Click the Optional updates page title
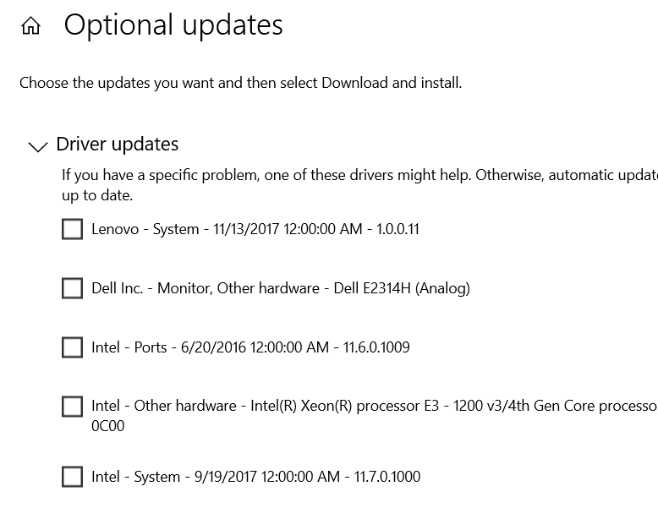Viewport: 658px width, 519px height. pyautogui.click(x=173, y=25)
